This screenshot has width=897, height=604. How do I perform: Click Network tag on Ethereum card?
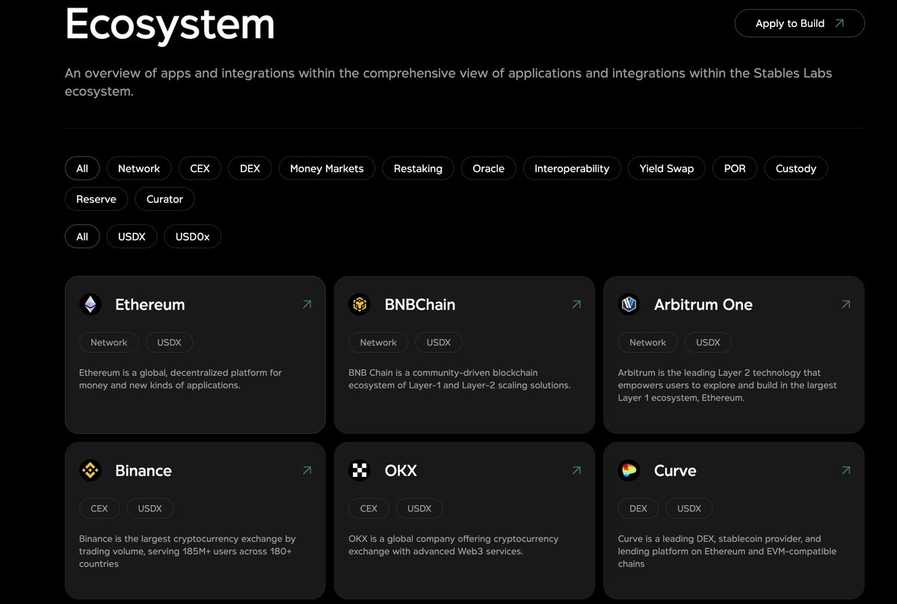pos(109,342)
